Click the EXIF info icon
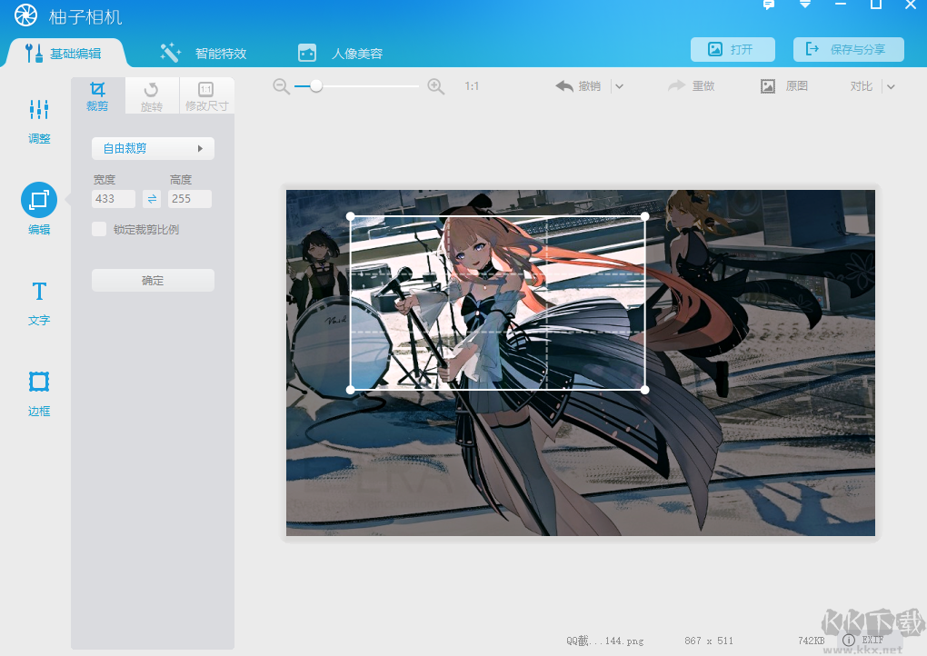 click(x=849, y=641)
